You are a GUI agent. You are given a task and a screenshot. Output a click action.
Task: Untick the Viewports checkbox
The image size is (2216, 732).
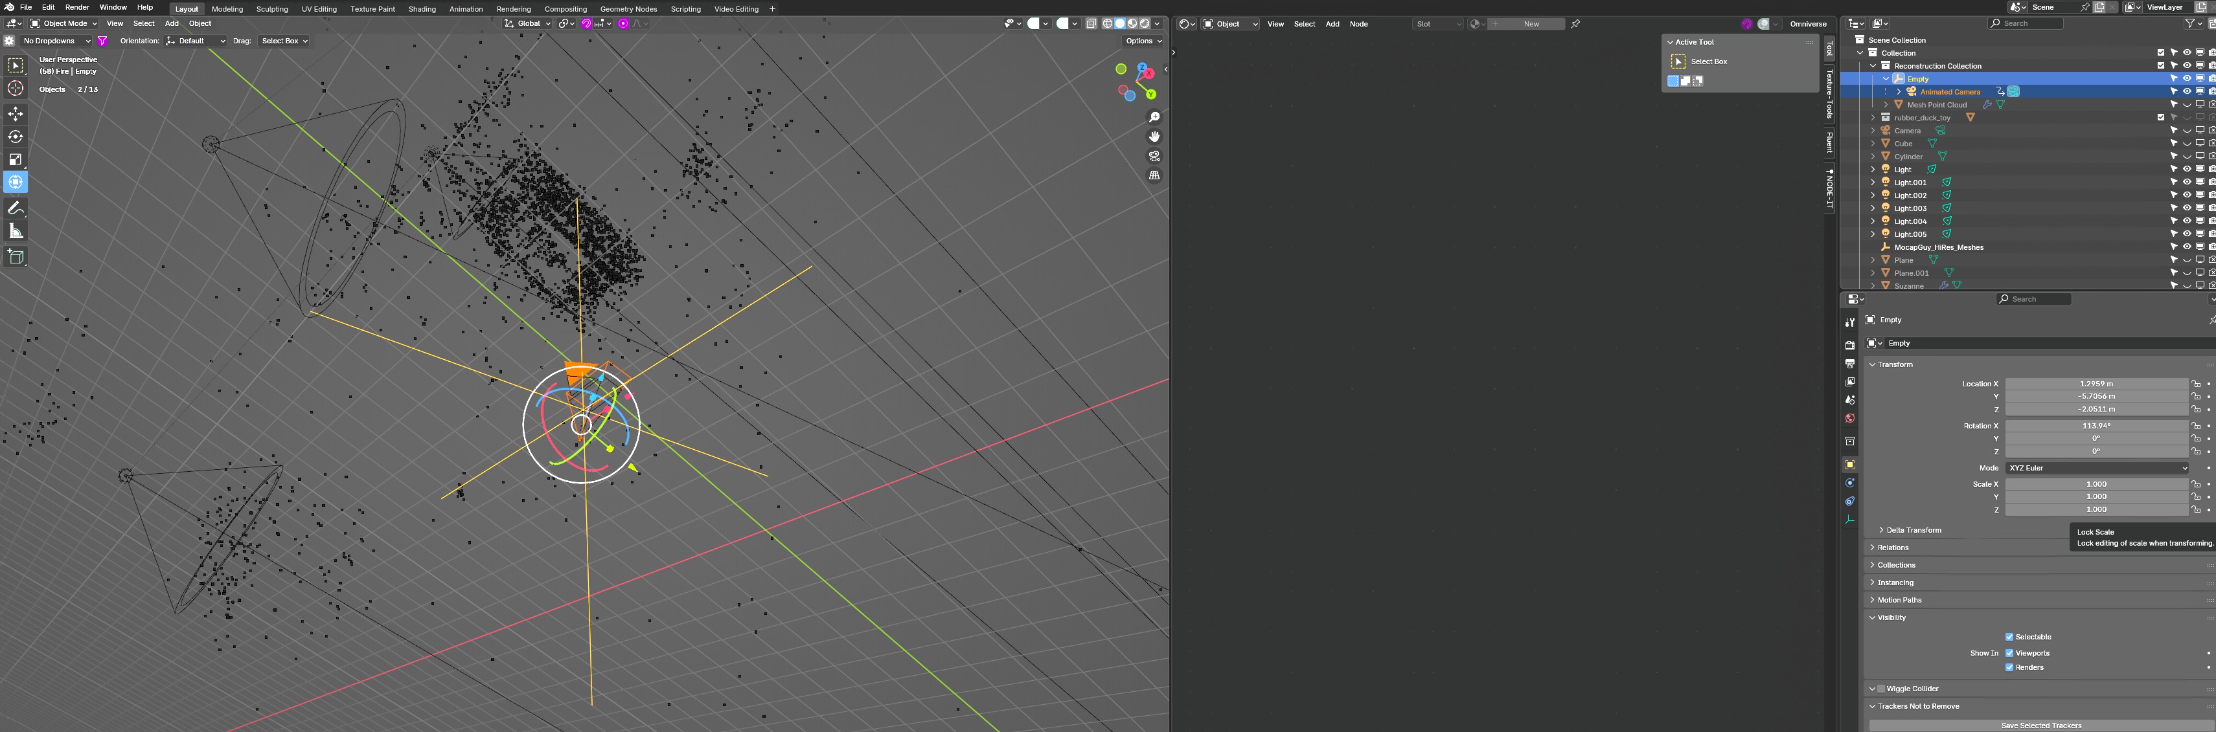click(x=2009, y=653)
